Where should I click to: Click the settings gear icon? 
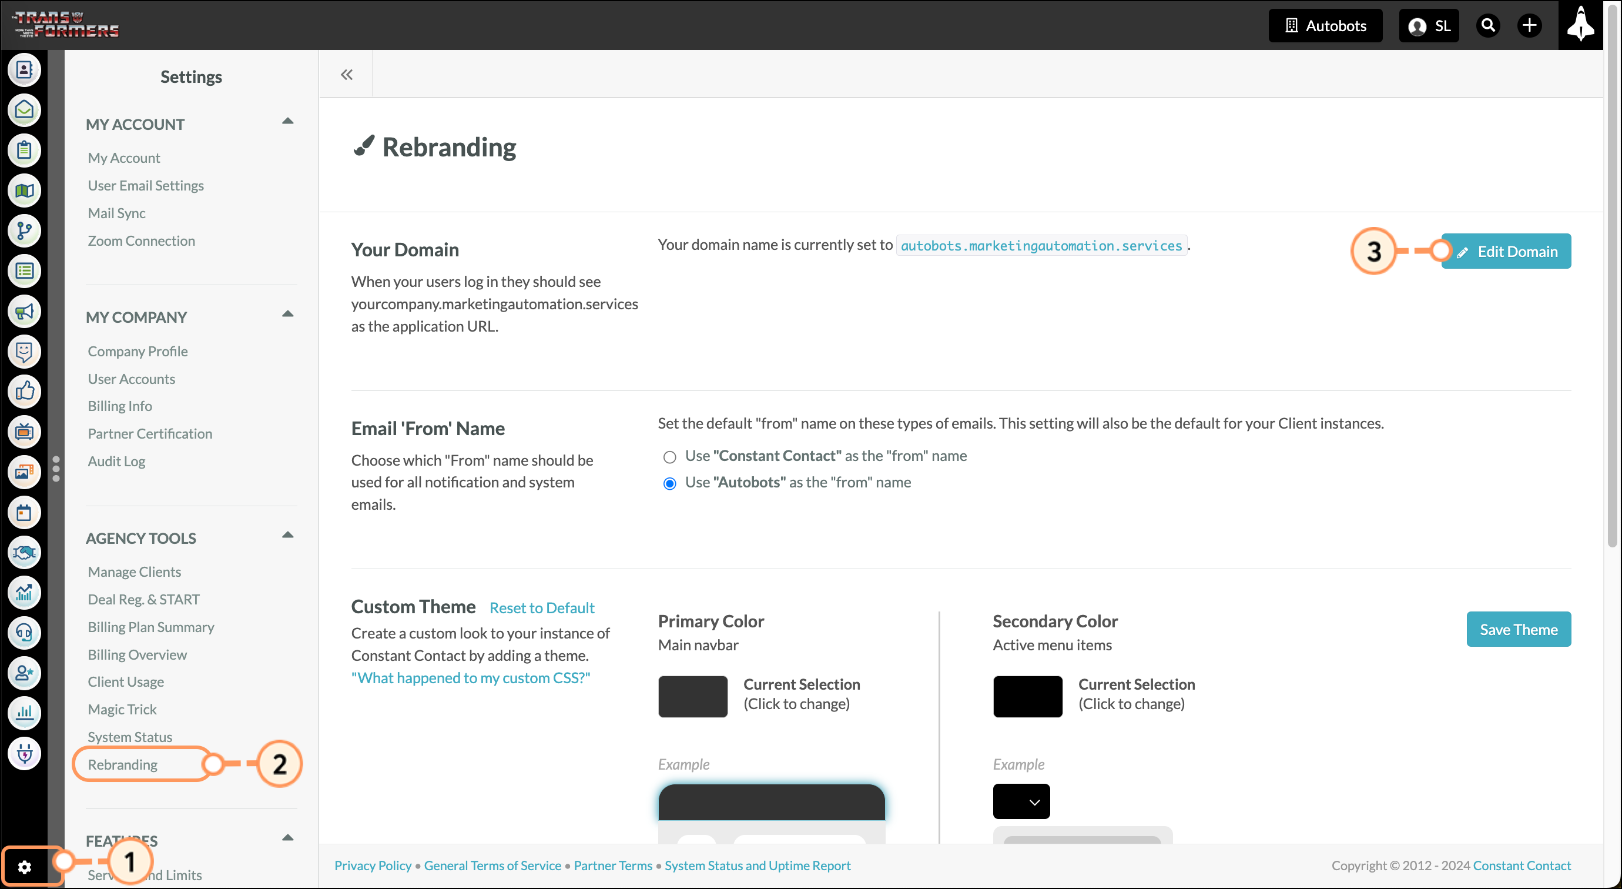[25, 868]
